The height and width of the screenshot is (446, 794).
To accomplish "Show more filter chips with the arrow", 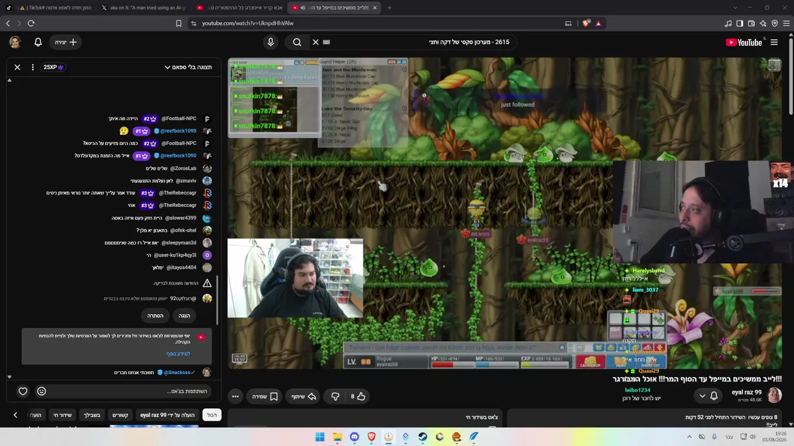I will 16,415.
